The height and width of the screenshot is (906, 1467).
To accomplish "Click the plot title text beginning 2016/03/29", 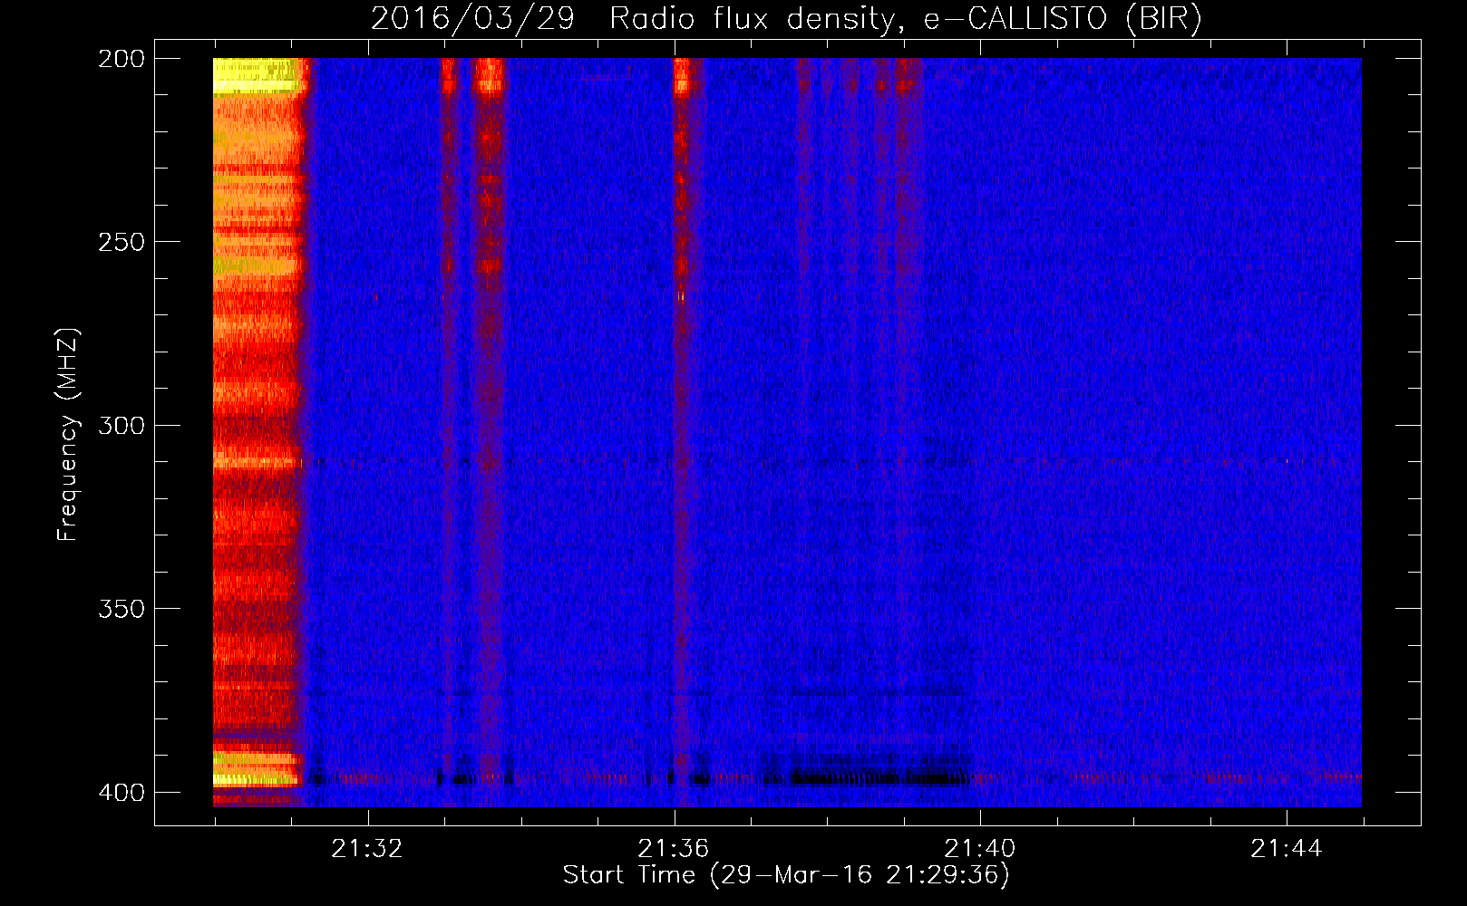I will (x=786, y=19).
